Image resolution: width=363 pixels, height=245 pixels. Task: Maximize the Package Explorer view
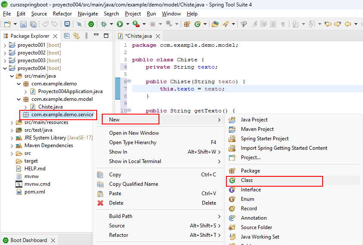pos(106,36)
